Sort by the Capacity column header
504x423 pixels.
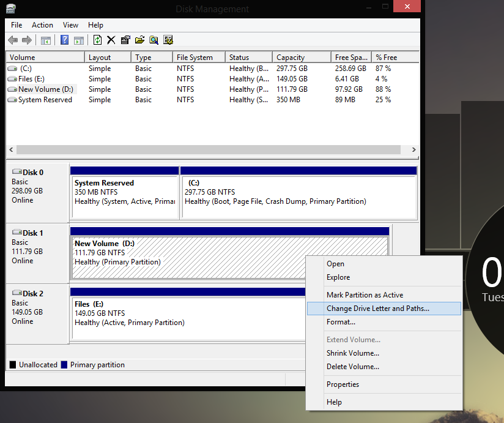coord(302,58)
